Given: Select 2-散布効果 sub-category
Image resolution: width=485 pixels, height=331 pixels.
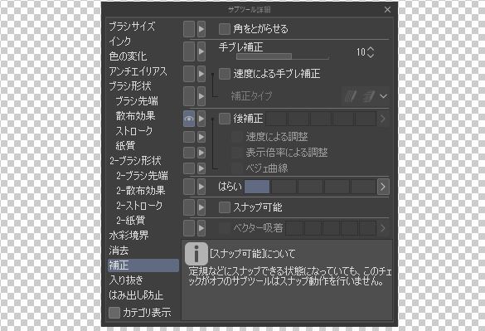Looking at the screenshot, I should pyautogui.click(x=140, y=191).
